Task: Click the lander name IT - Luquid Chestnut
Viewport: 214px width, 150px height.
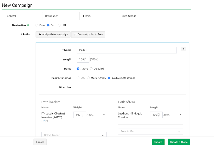Action: coord(54,115)
